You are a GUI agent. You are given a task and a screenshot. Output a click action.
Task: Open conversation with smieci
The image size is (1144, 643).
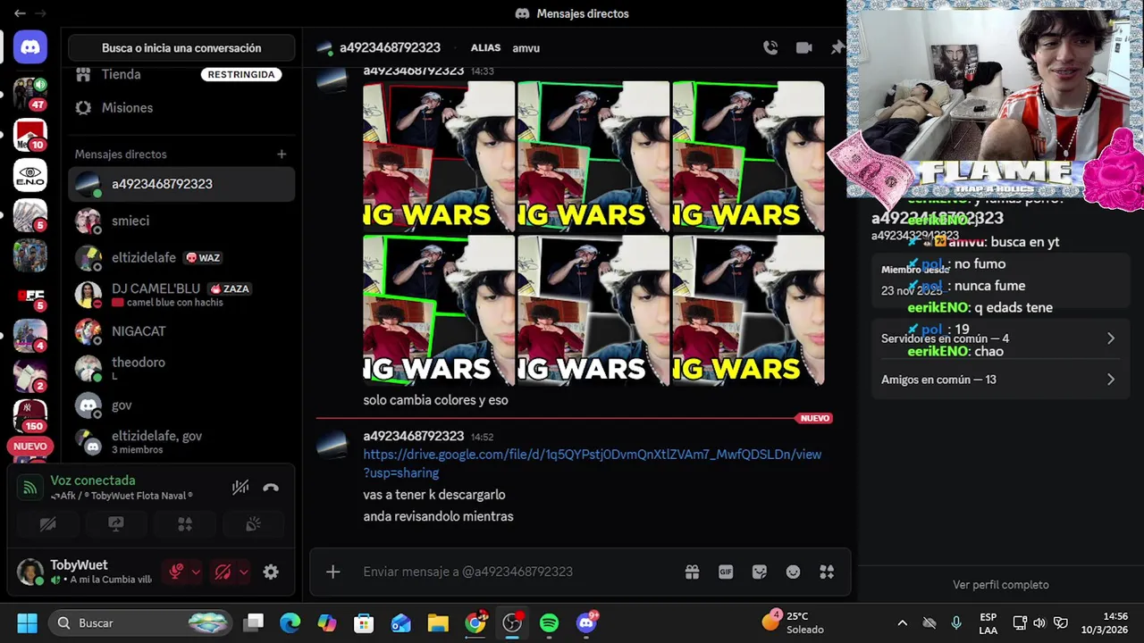coord(181,221)
